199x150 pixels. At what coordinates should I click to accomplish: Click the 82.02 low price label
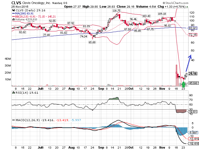[x=22, y=32]
